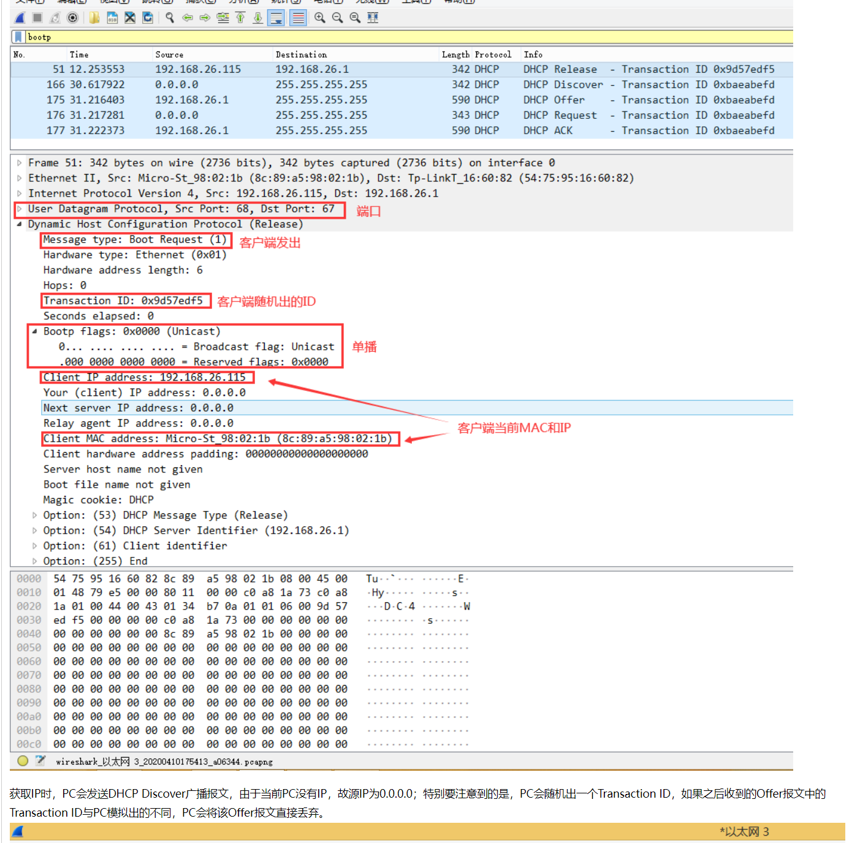Go forward to the next packet
The height and width of the screenshot is (843, 860).
pos(205,18)
